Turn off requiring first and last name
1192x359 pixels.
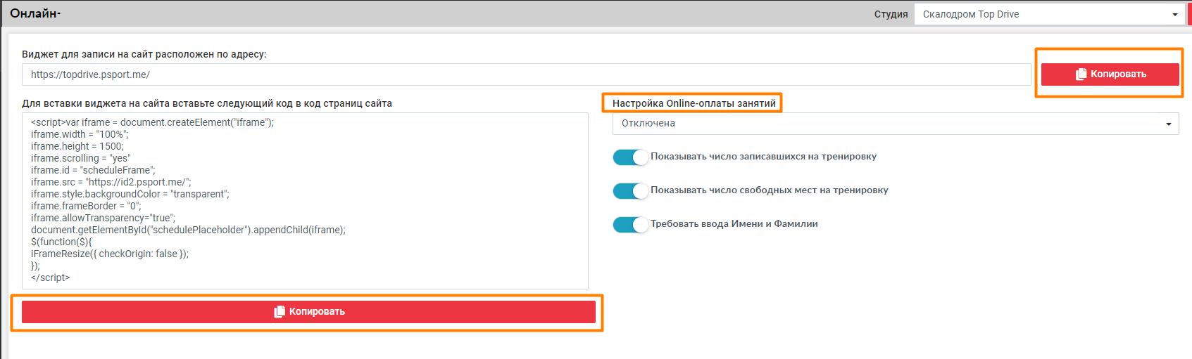[x=630, y=224]
